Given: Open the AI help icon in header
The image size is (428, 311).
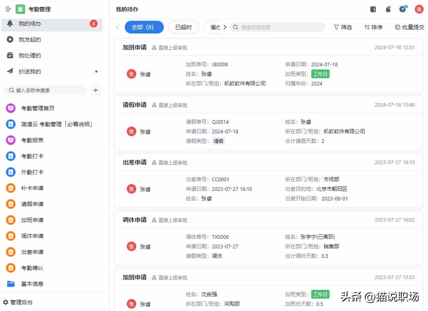Looking at the screenshot, I should 403,9.
